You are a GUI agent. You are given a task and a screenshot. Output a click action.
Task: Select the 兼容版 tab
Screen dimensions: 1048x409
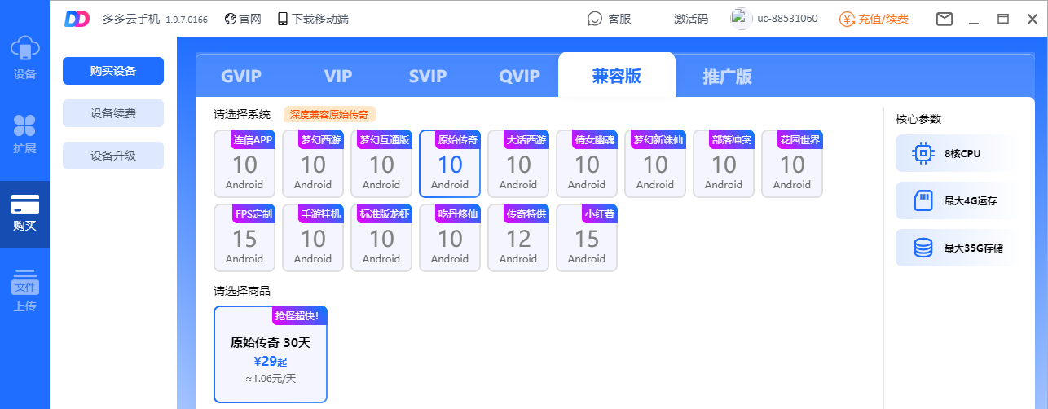pyautogui.click(x=617, y=76)
